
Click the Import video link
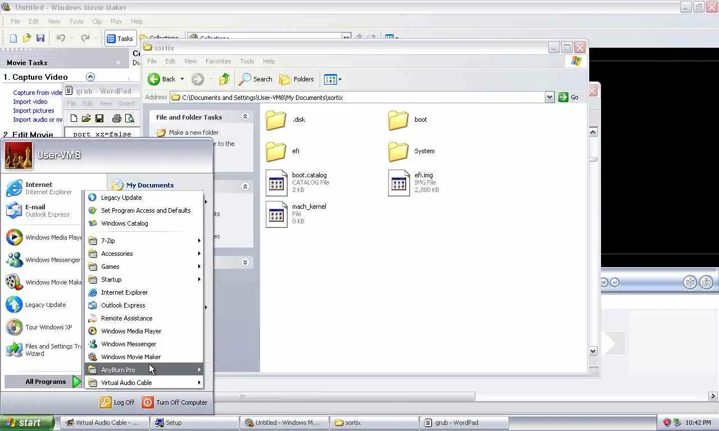pyautogui.click(x=30, y=102)
